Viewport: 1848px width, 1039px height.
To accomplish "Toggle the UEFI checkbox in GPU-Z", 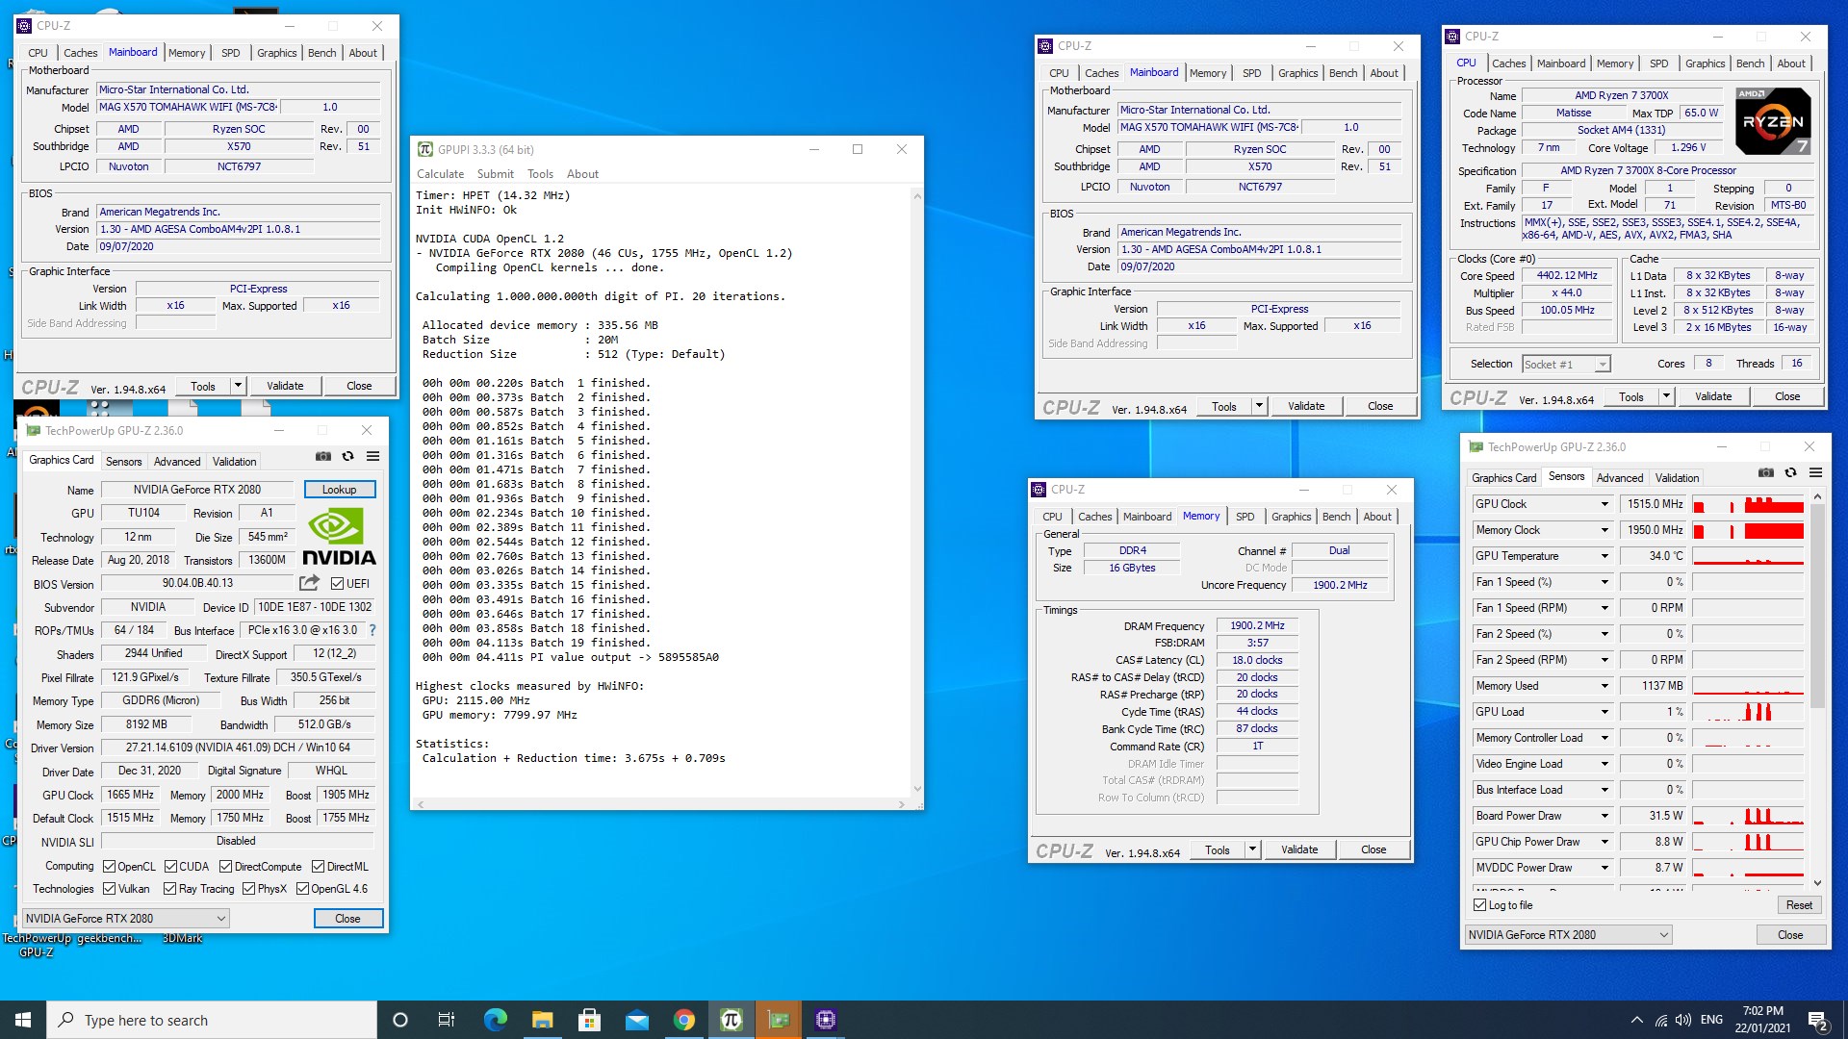I will [337, 583].
